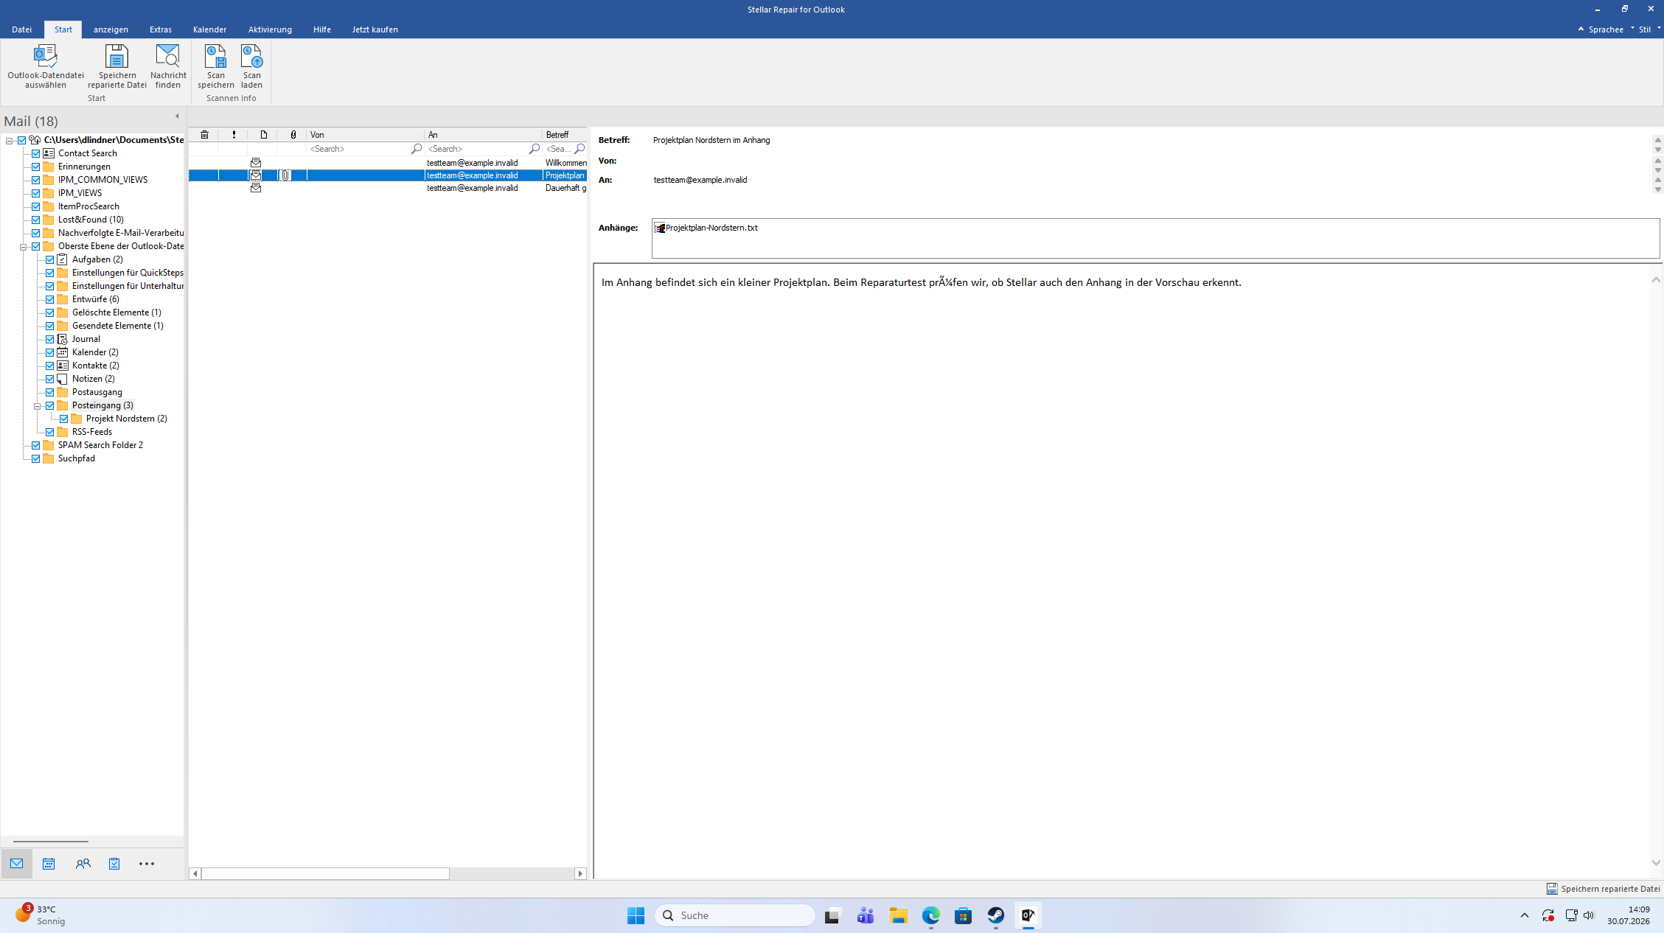
Task: Open the Extras ribbon tab
Action: click(160, 29)
